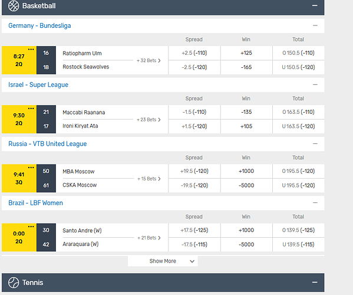Open three-dots menu on MBA Moscow game
The image size is (353, 295).
(x=31, y=168)
